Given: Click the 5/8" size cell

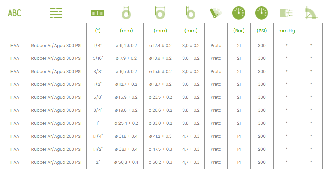Looking at the screenshot, I should click(x=98, y=97).
